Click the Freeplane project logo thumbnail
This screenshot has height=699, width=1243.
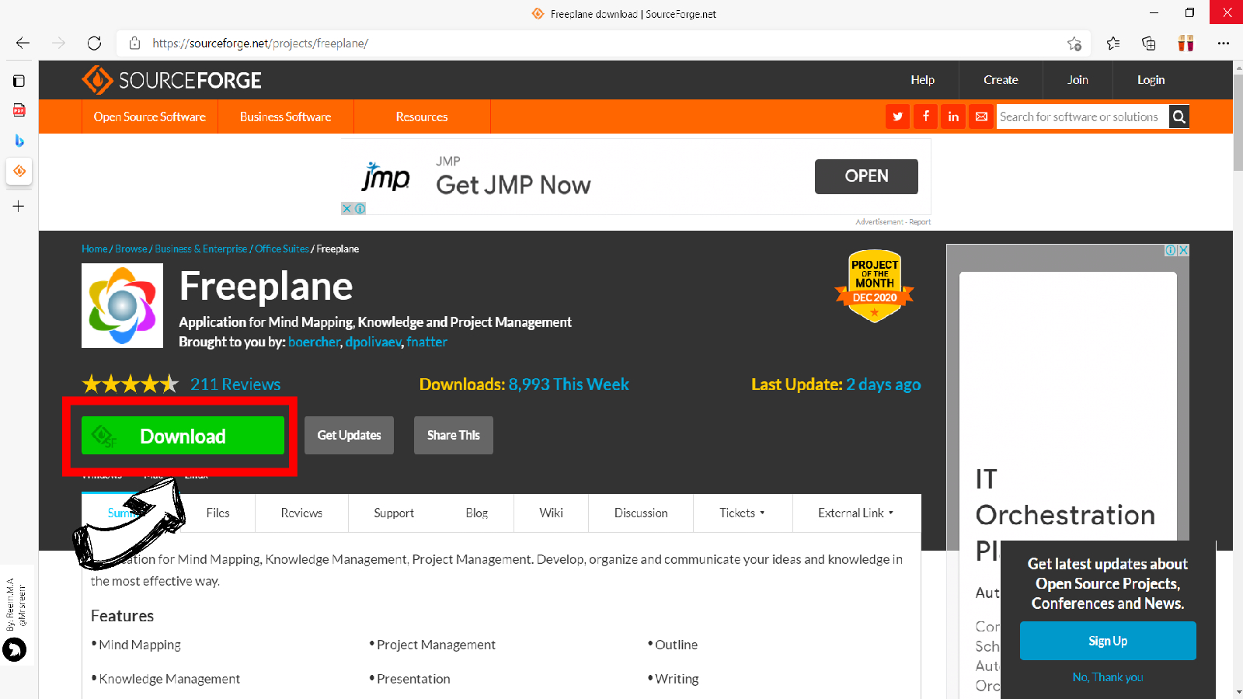click(122, 305)
